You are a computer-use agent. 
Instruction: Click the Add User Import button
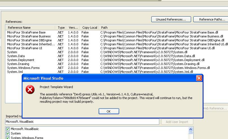click(177, 122)
